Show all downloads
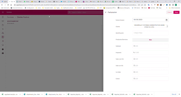This screenshot has width=181, height=97. (174, 94)
